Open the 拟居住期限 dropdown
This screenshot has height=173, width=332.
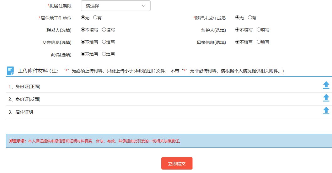[x=115, y=6]
